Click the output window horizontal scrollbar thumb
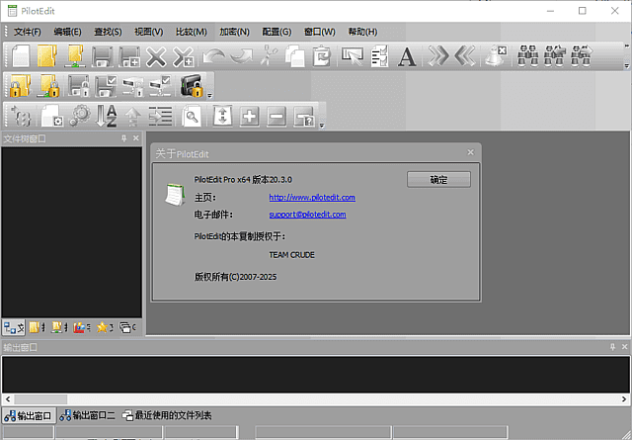The height and width of the screenshot is (440, 632). [x=40, y=399]
